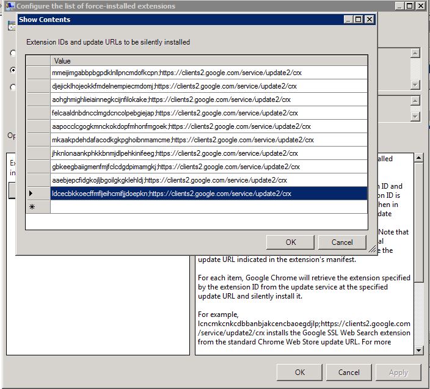Select the row starting with mkaakpdehdafacodkgkpghoibnmamcme
The height and width of the screenshot is (389, 430).
209,140
